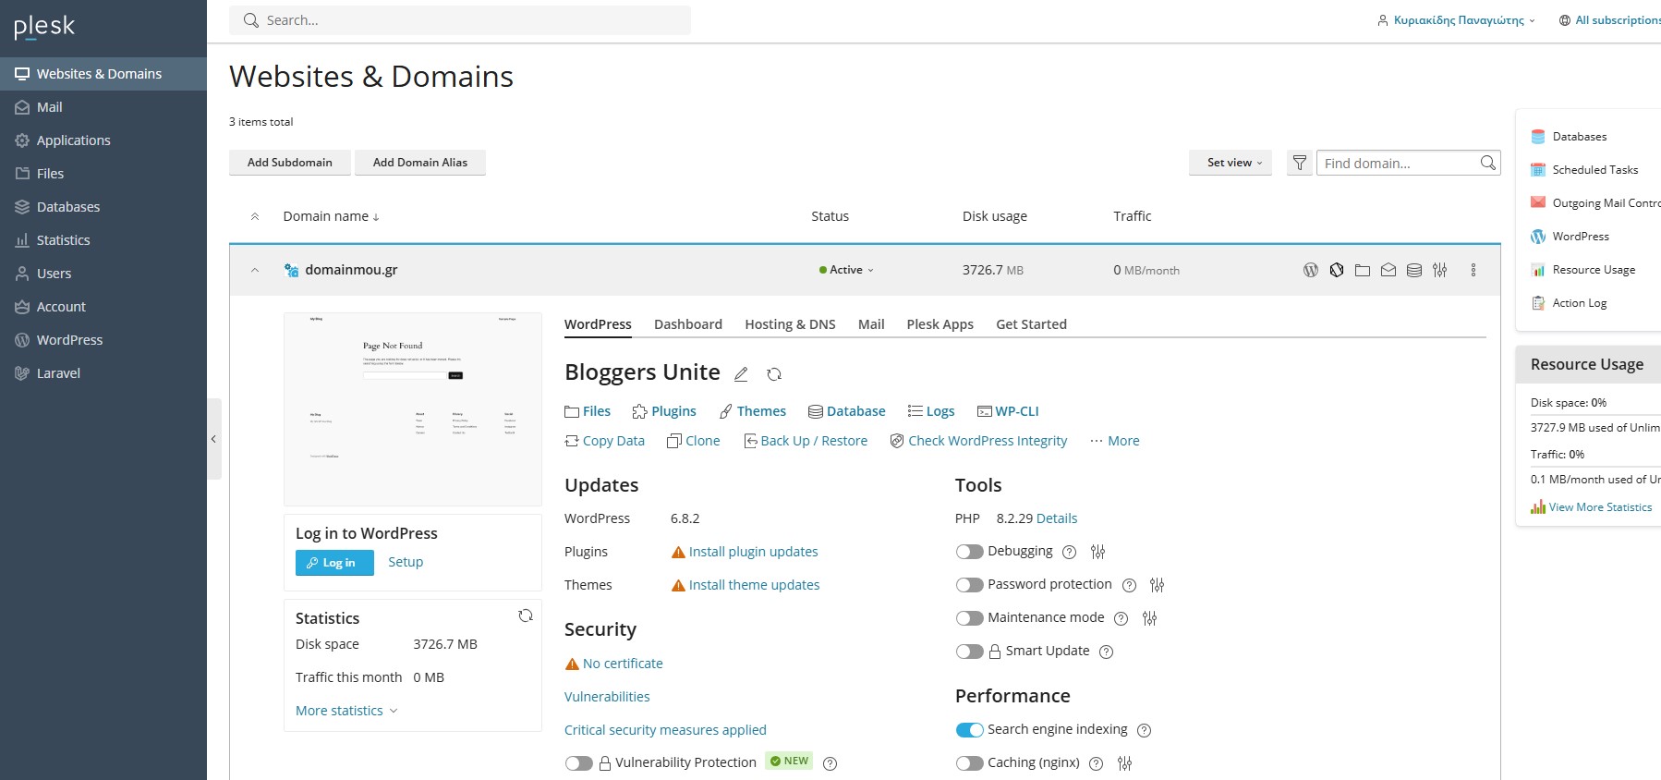Enable the Vulnerability Protection switch
The width and height of the screenshot is (1661, 780).
pos(578,763)
